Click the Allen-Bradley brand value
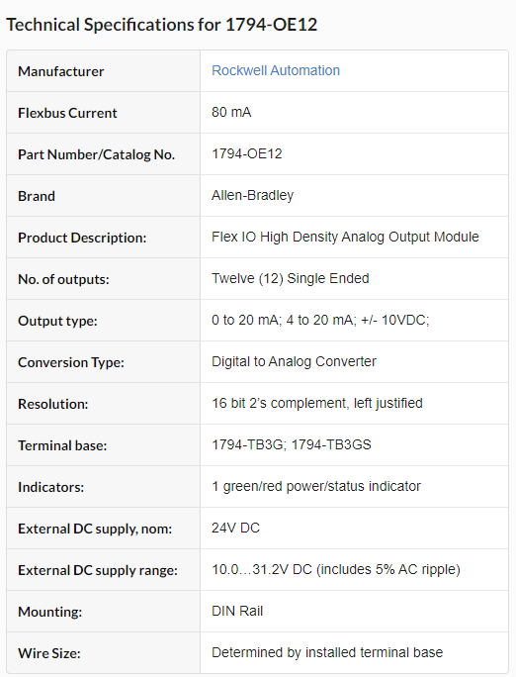 click(252, 196)
